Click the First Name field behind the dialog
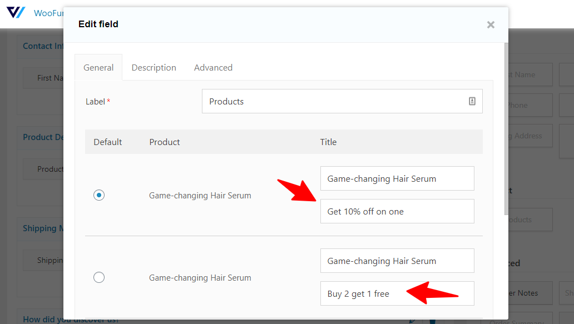The height and width of the screenshot is (324, 574). (x=43, y=78)
